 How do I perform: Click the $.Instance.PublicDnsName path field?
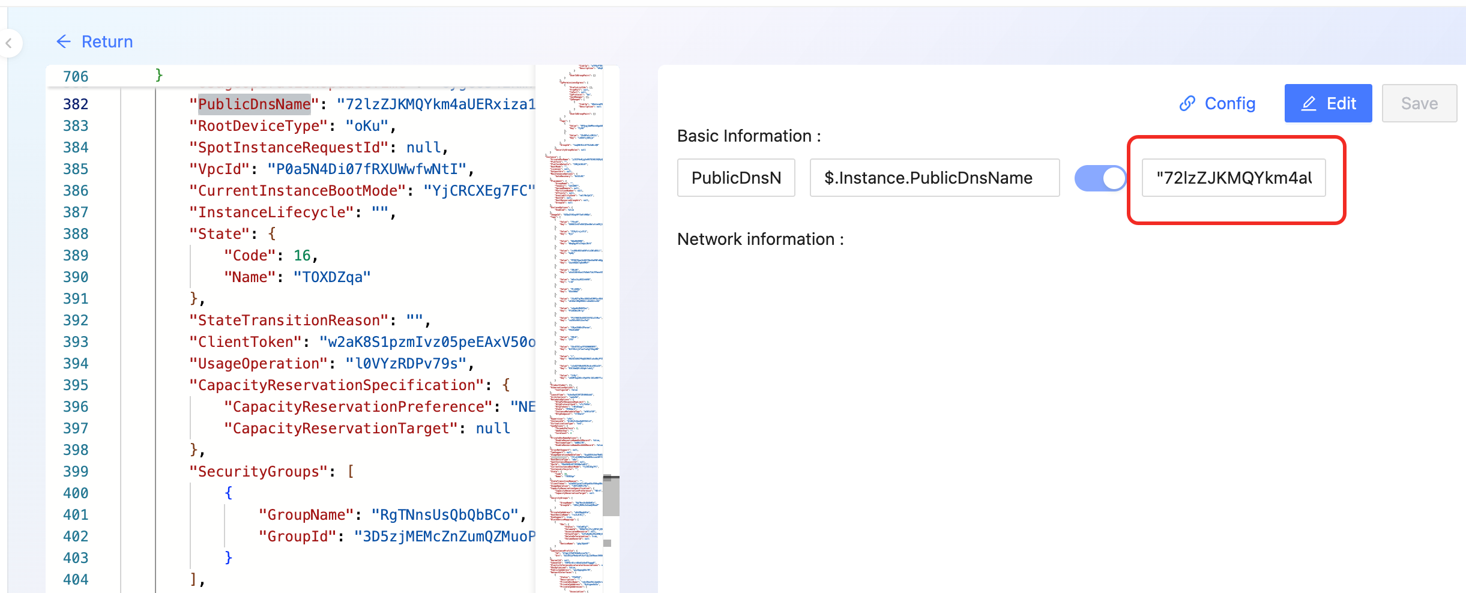point(934,178)
